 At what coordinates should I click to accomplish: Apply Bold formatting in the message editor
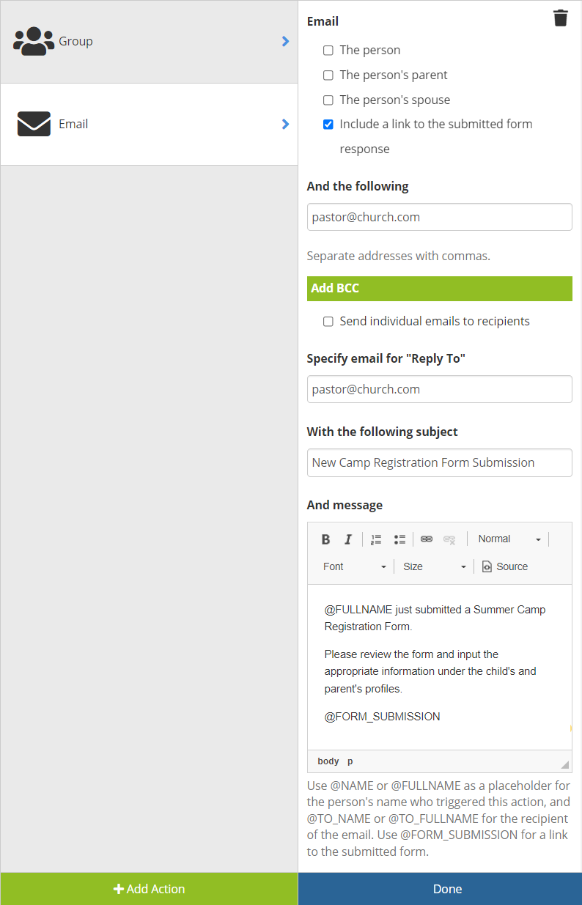click(326, 539)
